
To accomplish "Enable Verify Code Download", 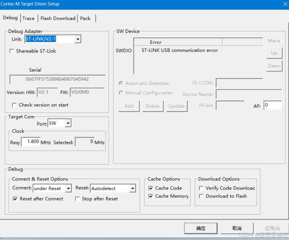I will click(201, 188).
